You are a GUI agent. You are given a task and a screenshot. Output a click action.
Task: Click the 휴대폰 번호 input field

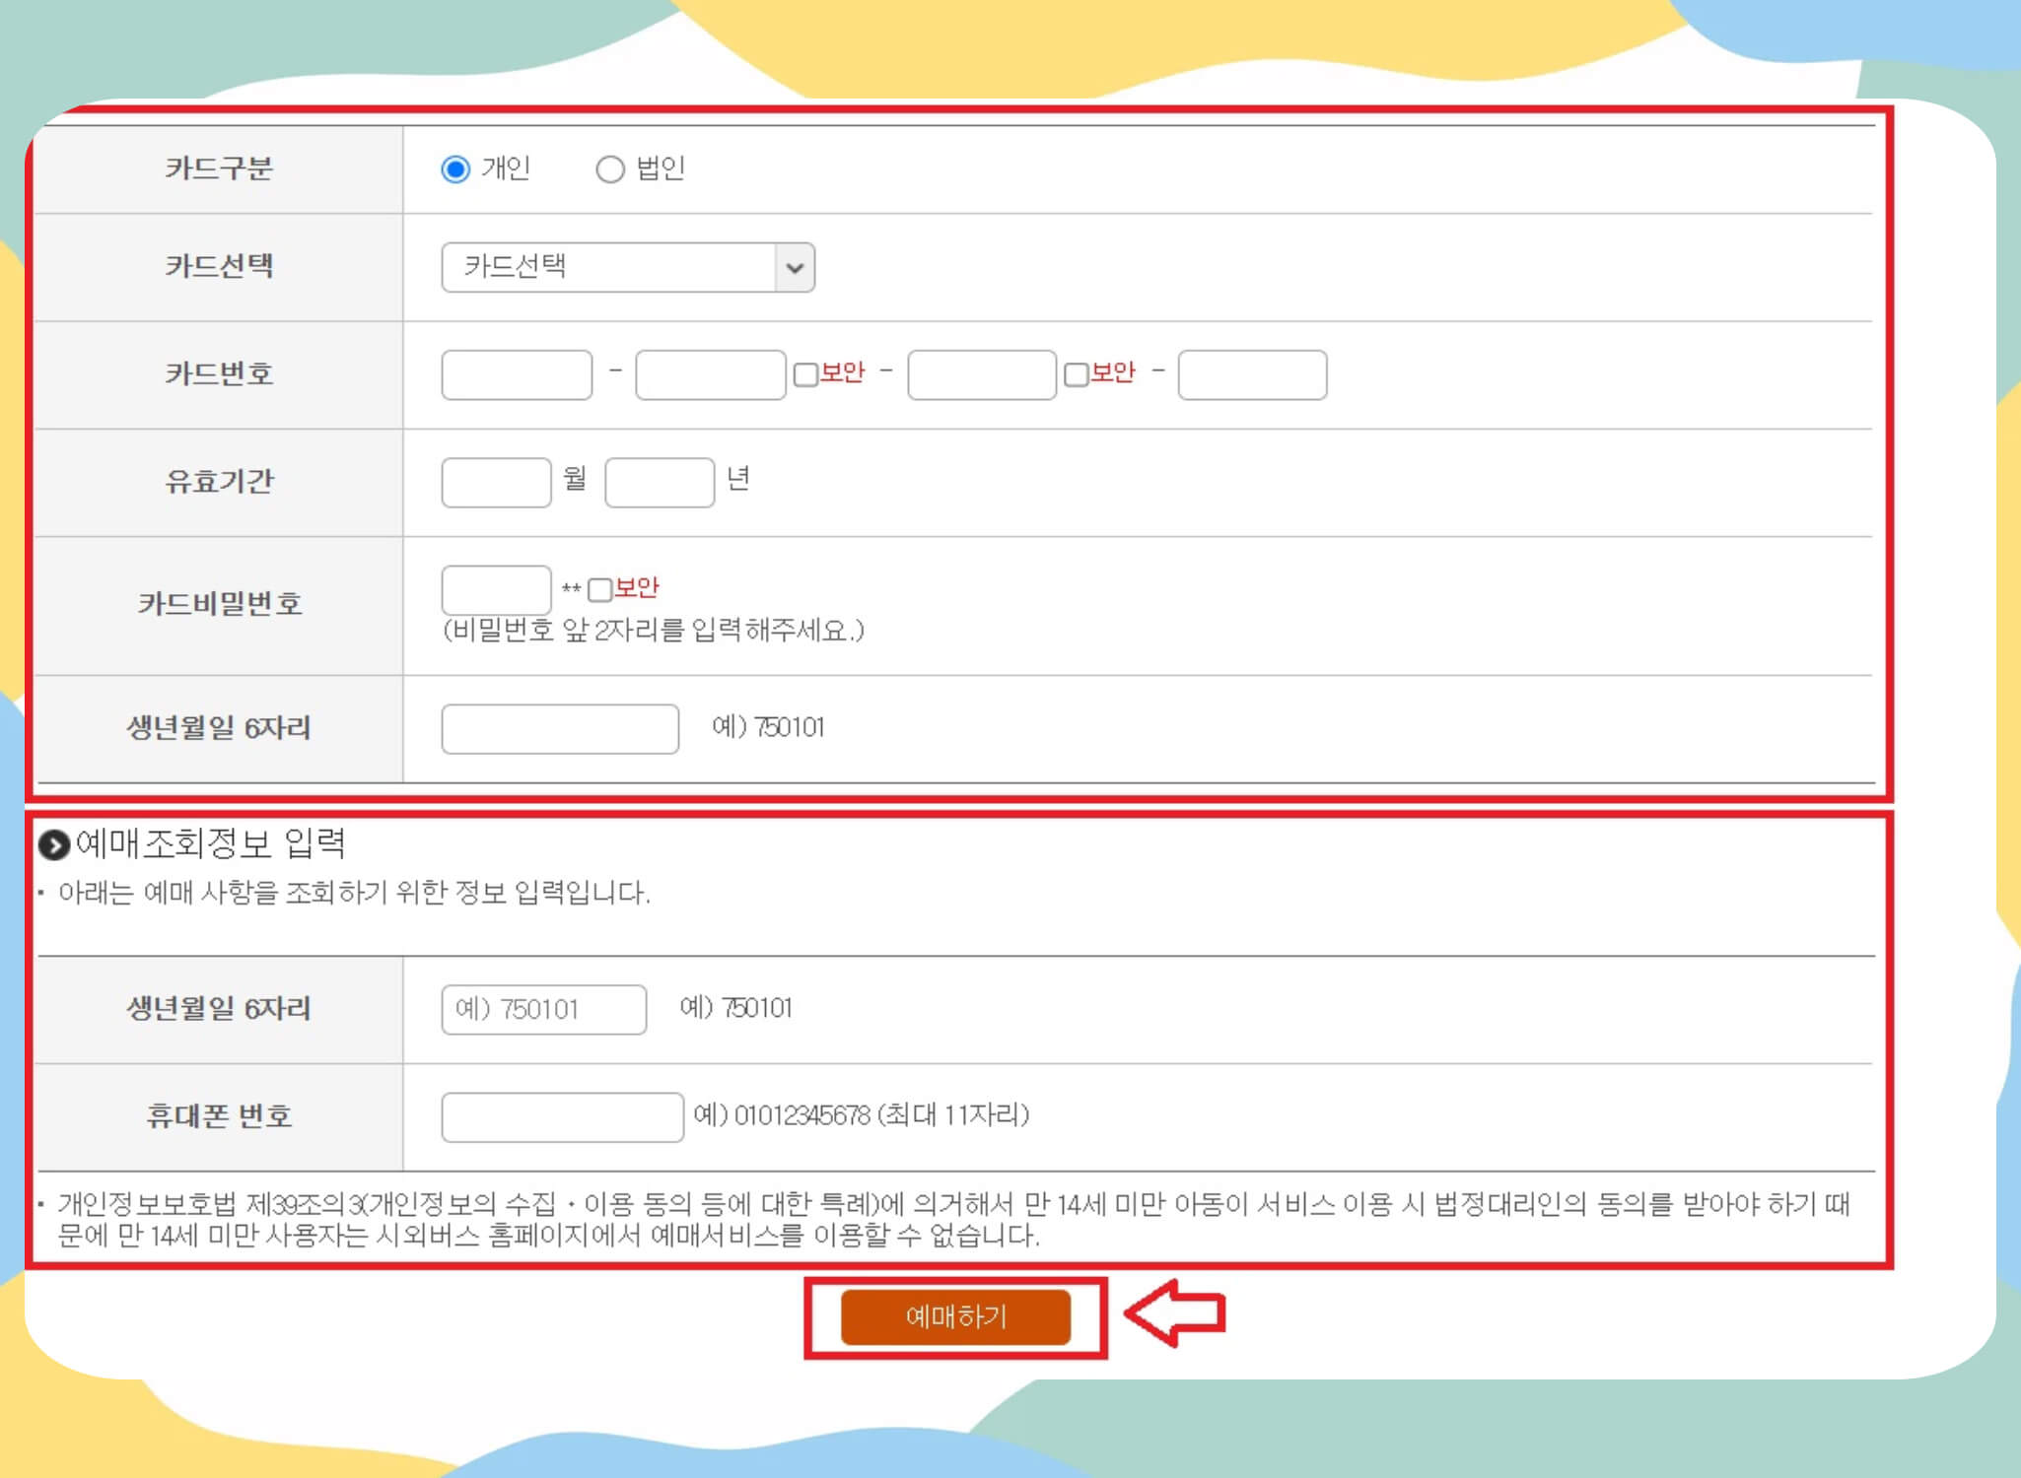(x=562, y=1119)
